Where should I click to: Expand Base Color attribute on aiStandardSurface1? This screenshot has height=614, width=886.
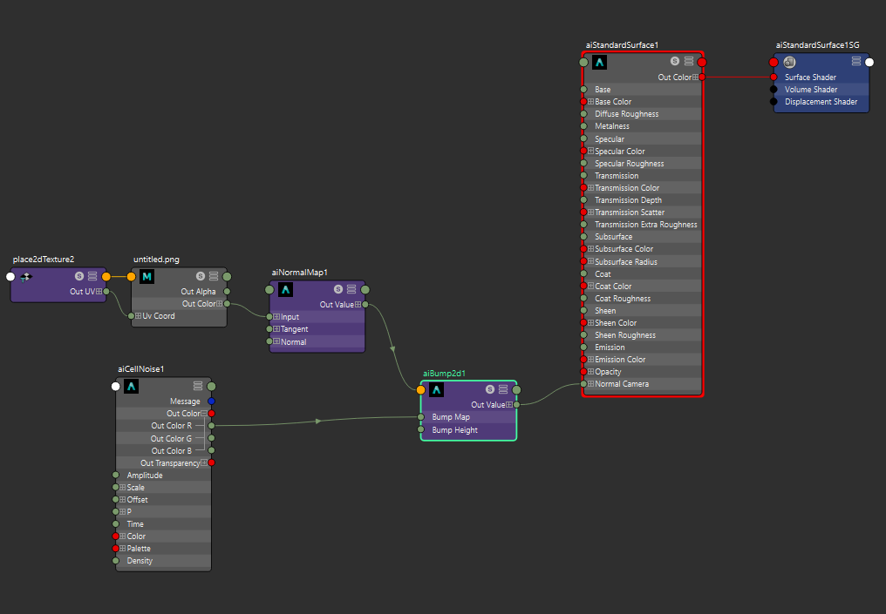tap(591, 102)
